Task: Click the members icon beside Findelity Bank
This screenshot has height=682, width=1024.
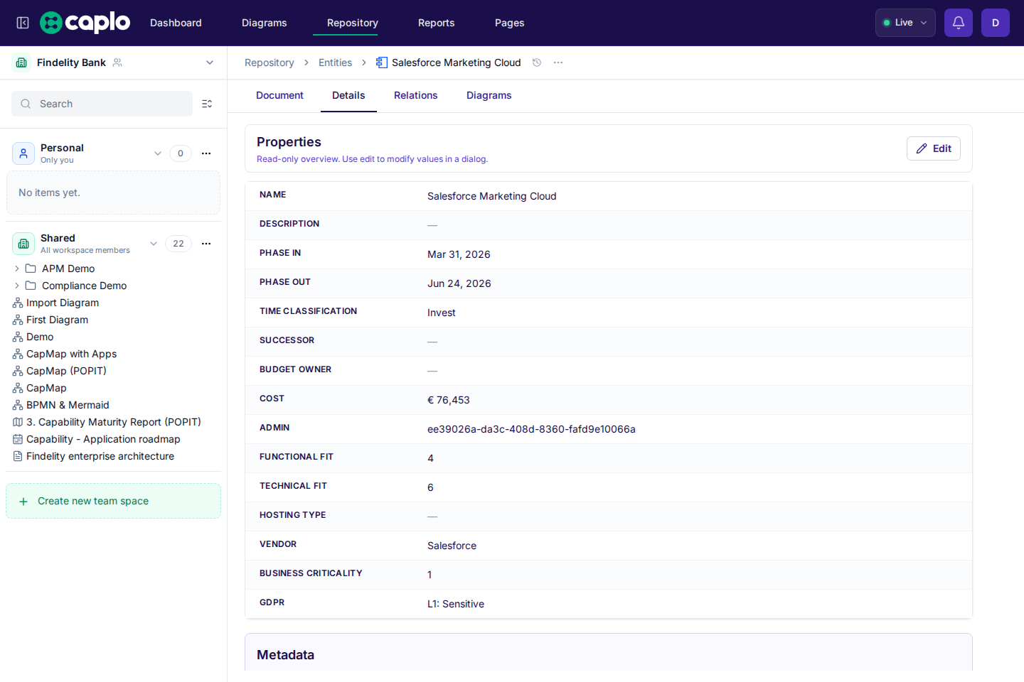Action: pyautogui.click(x=117, y=63)
